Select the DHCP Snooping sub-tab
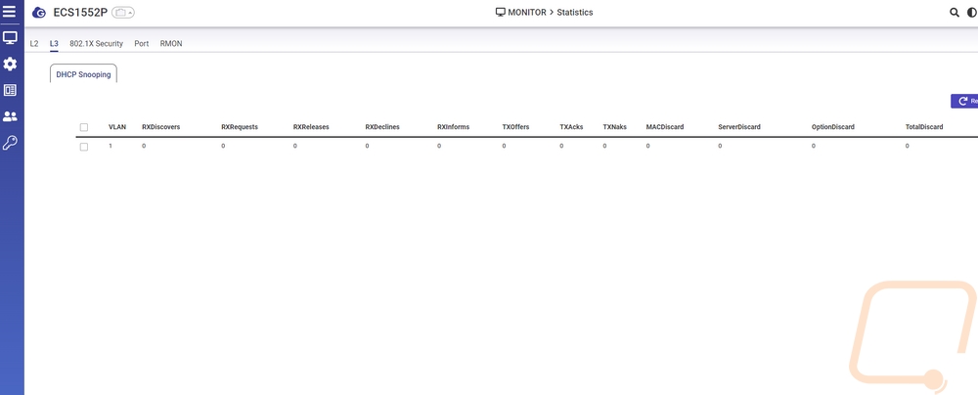This screenshot has height=395, width=978. click(x=83, y=73)
